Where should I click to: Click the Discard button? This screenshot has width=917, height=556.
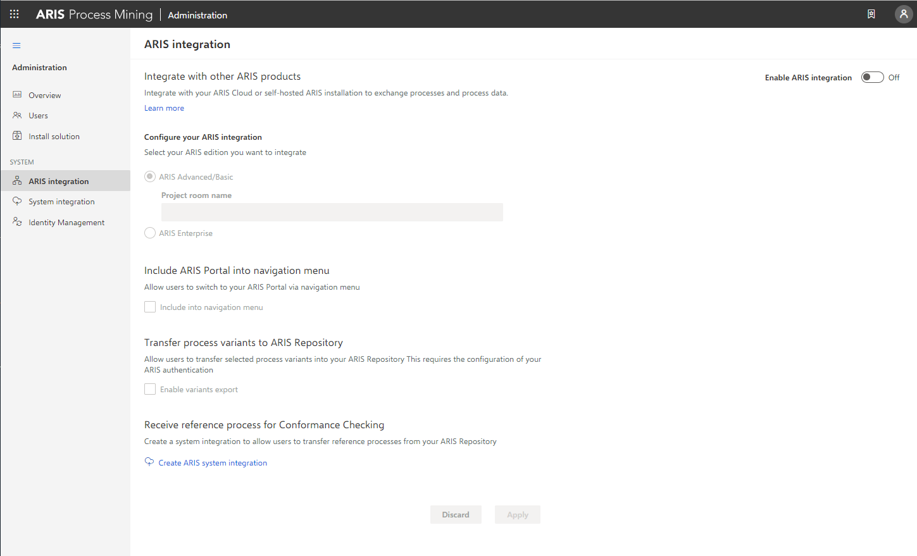click(456, 514)
